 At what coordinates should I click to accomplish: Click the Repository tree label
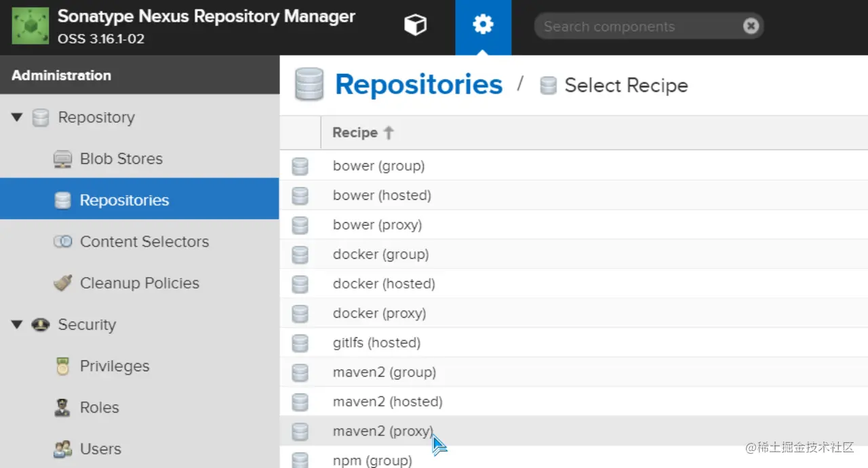pos(96,118)
